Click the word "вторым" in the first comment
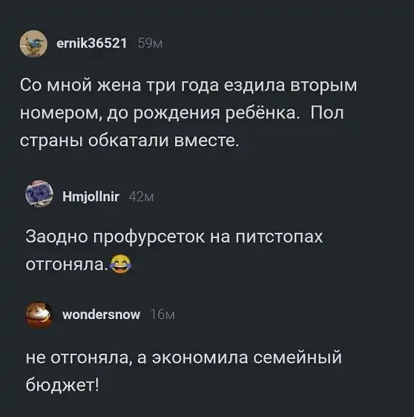Image resolution: width=414 pixels, height=417 pixels. [323, 87]
